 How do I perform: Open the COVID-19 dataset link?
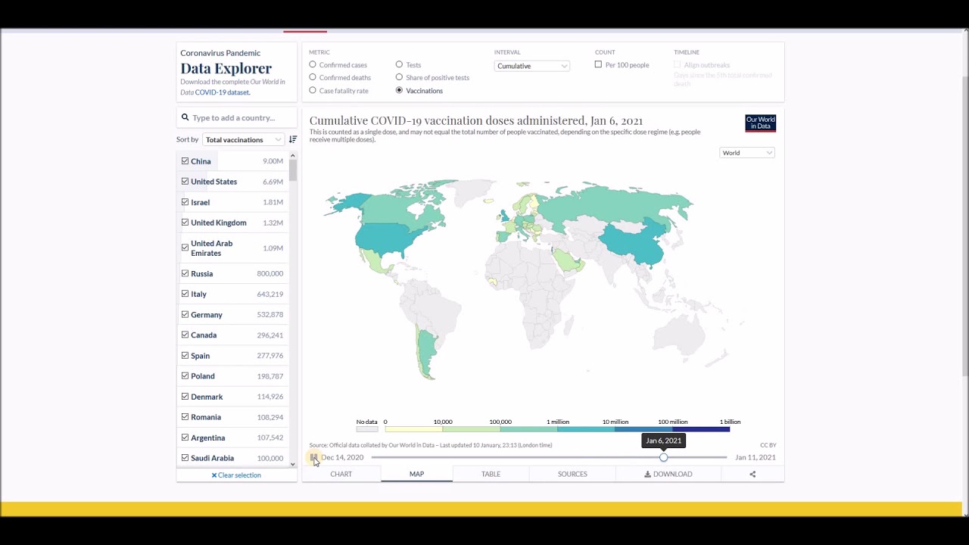point(222,92)
